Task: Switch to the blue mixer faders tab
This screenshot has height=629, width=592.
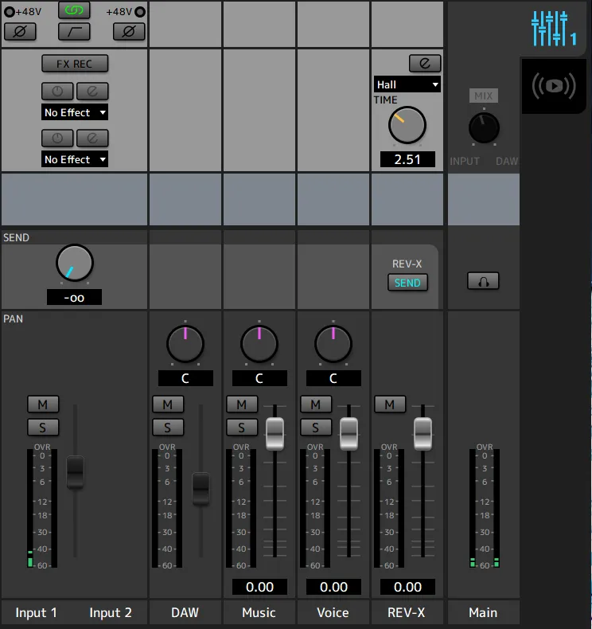Action: pos(554,28)
